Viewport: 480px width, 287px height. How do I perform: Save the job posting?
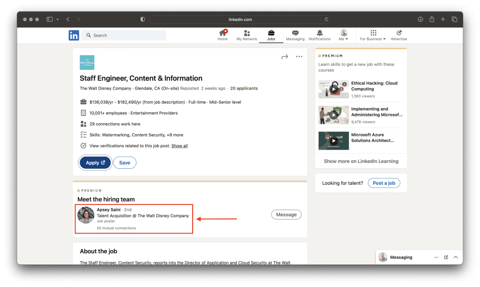pyautogui.click(x=125, y=163)
